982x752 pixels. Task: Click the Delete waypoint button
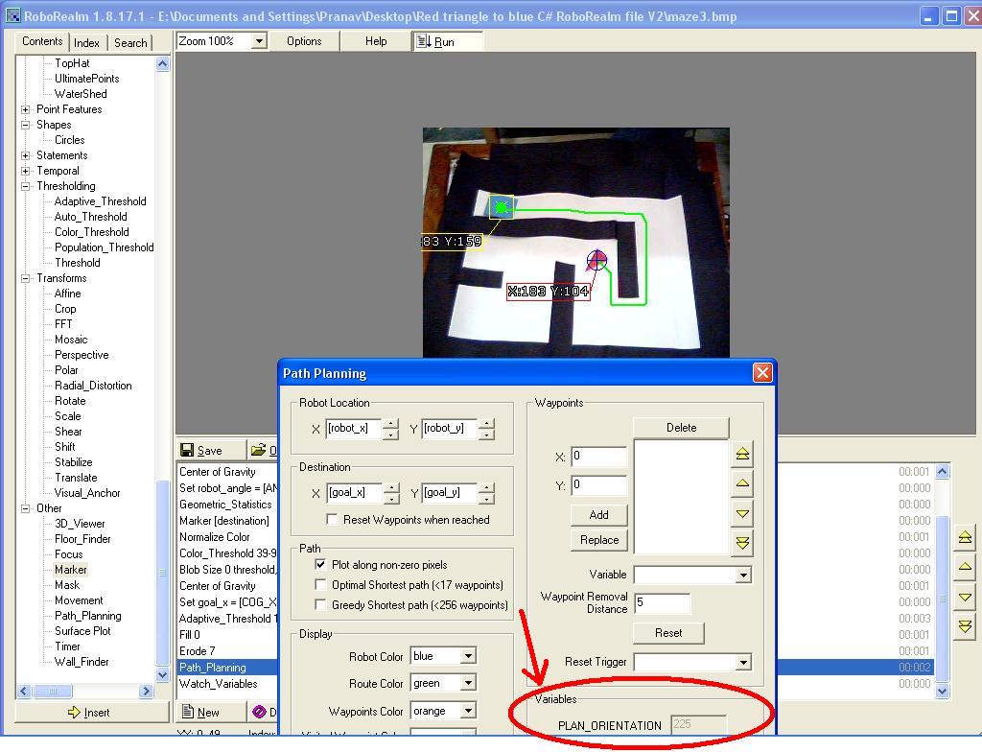point(681,428)
